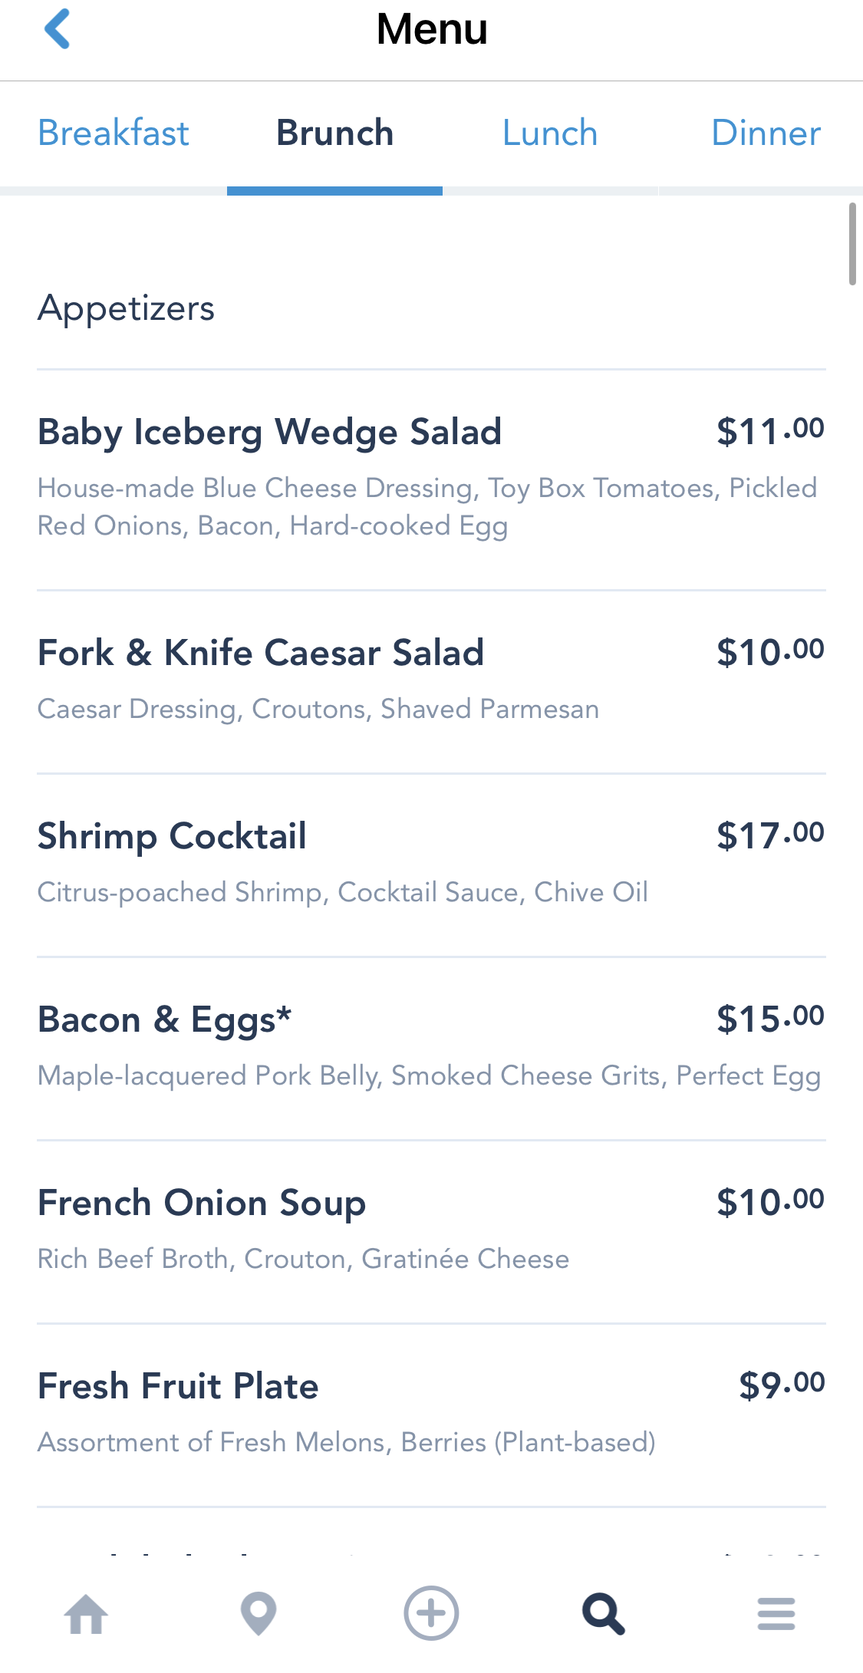Tap the $9.00 Fresh Fruit Plate price

pyautogui.click(x=781, y=1385)
